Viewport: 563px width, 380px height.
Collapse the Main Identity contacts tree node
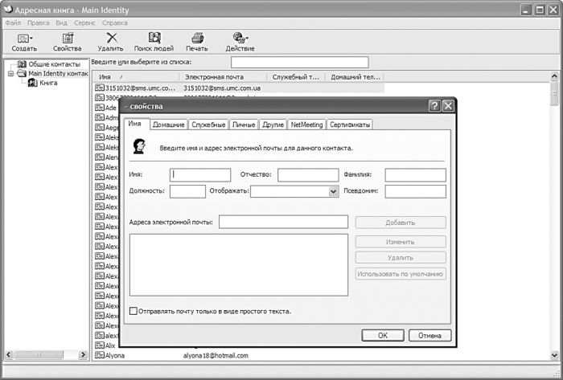10,73
